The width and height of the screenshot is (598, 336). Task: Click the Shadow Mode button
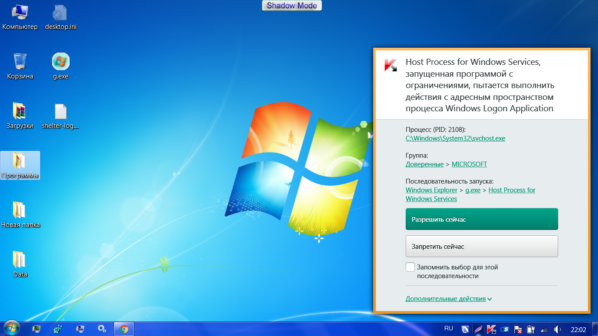tap(292, 6)
